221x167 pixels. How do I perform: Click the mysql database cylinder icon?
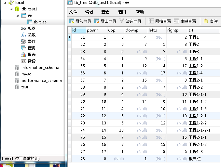click(x=17, y=74)
